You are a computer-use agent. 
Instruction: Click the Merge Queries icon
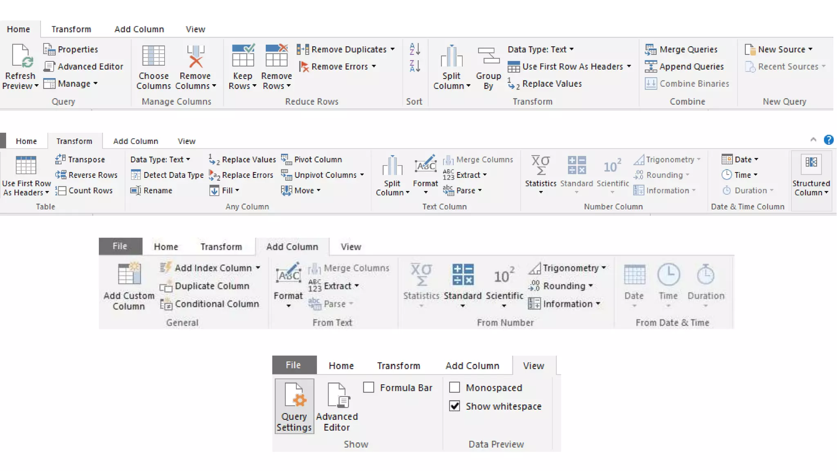(x=651, y=49)
